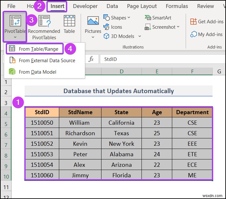Switch to the Developer tab
The height and width of the screenshot is (199, 226).
click(x=85, y=6)
